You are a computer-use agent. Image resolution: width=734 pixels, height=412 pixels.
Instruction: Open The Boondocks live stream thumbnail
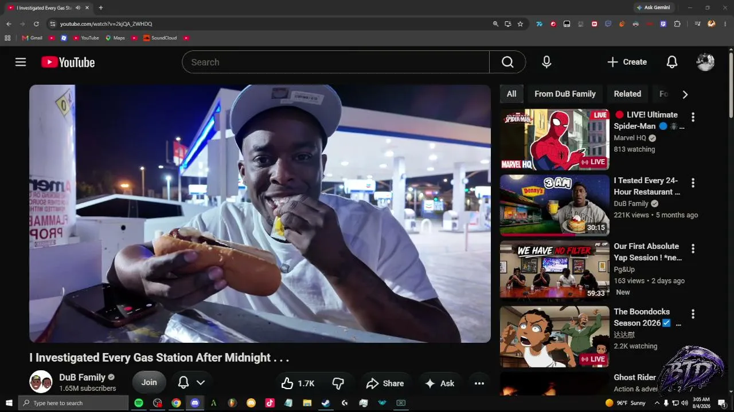pos(555,336)
